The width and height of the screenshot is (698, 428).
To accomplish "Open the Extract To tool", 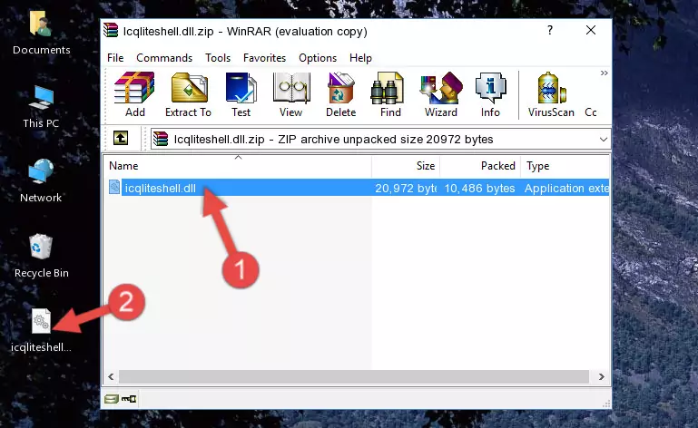I will click(188, 95).
